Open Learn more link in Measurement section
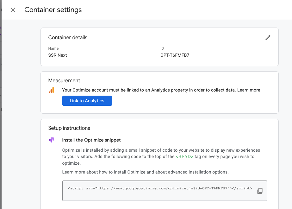 click(x=249, y=90)
